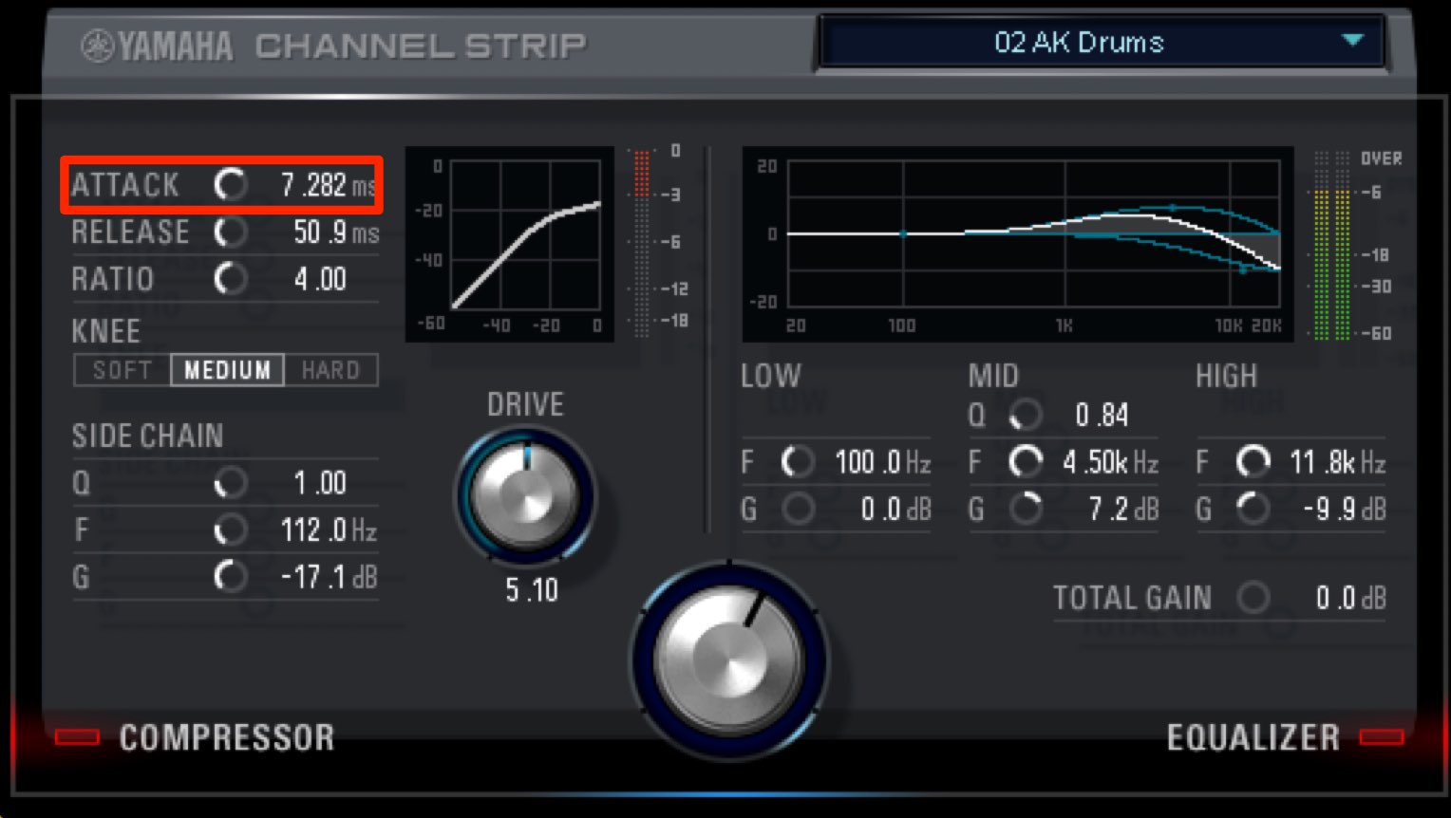Image resolution: width=1451 pixels, height=818 pixels.
Task: Open the 02 AK Drums preset dropdown
Action: 1101,43
